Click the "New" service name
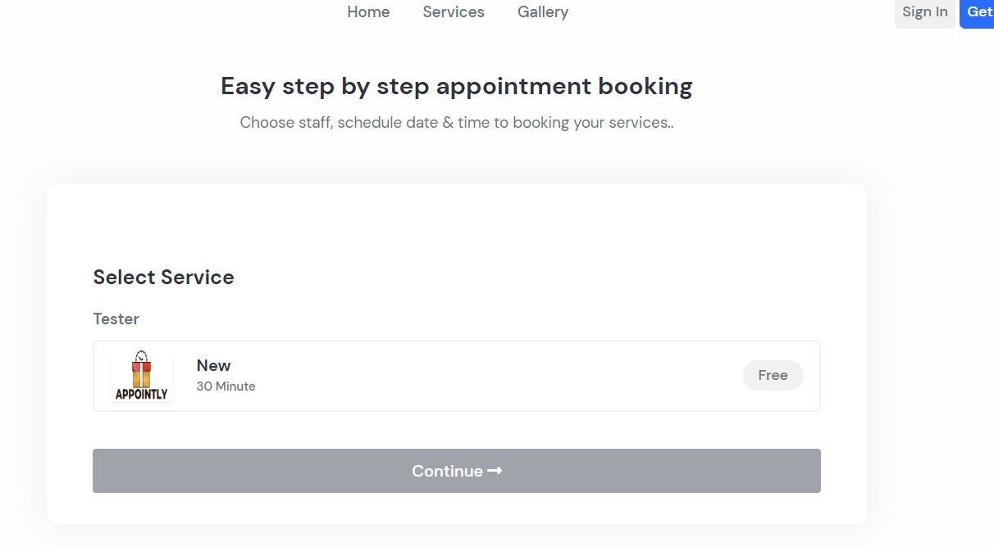 tap(213, 365)
